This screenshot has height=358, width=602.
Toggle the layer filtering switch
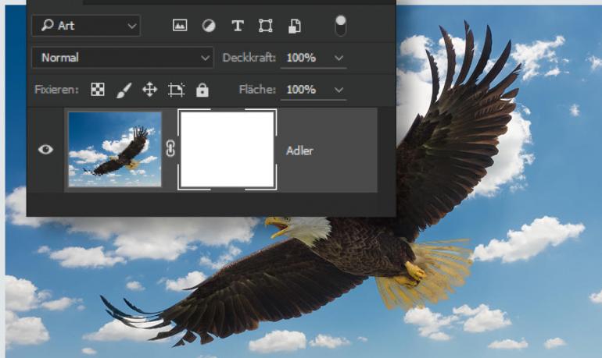click(x=341, y=26)
